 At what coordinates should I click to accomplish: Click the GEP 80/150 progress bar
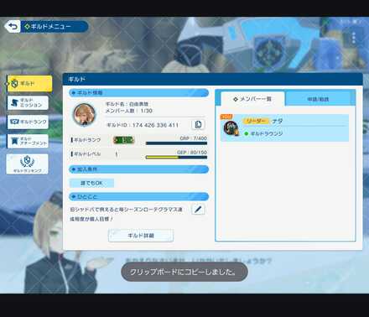coord(176,158)
